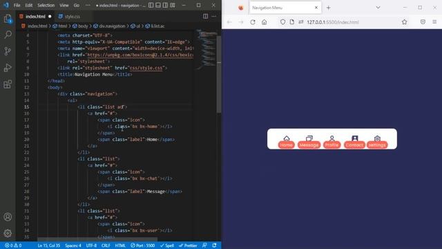Click the Message item in the navigation menu
The image size is (442, 249).
pos(309,141)
